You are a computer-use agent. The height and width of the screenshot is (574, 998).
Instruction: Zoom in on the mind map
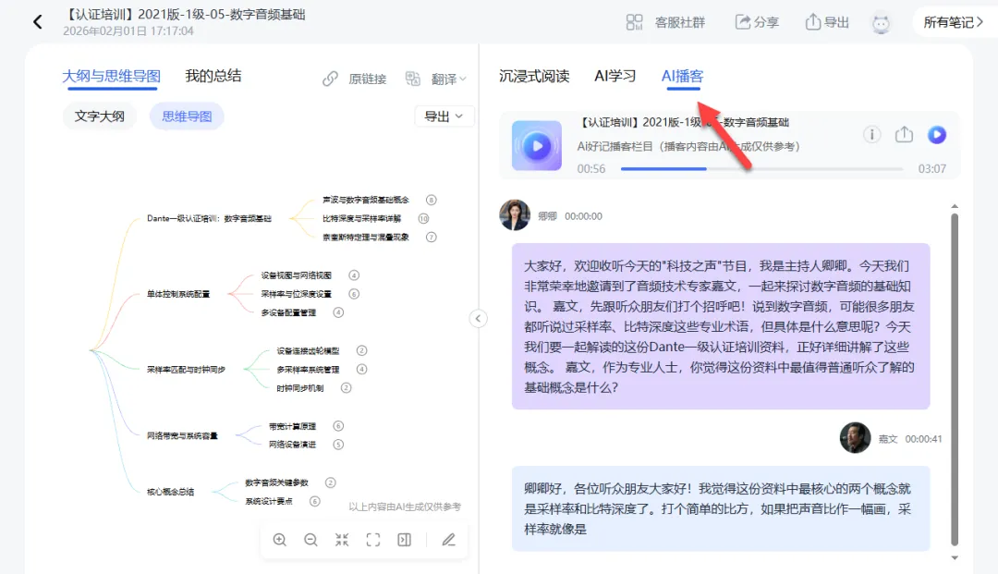coord(280,540)
